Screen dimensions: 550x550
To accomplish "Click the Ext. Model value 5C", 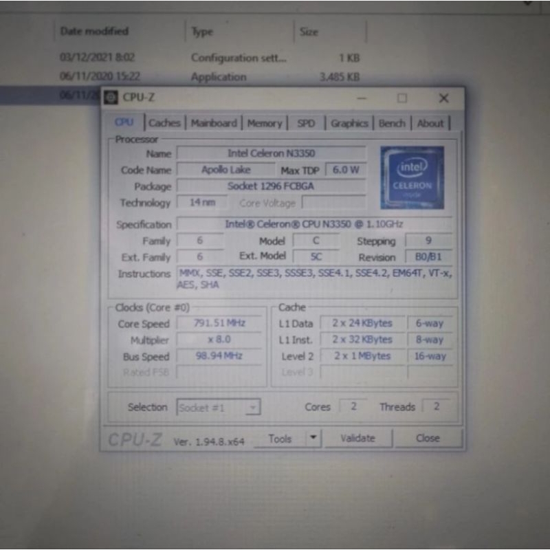I will point(316,256).
